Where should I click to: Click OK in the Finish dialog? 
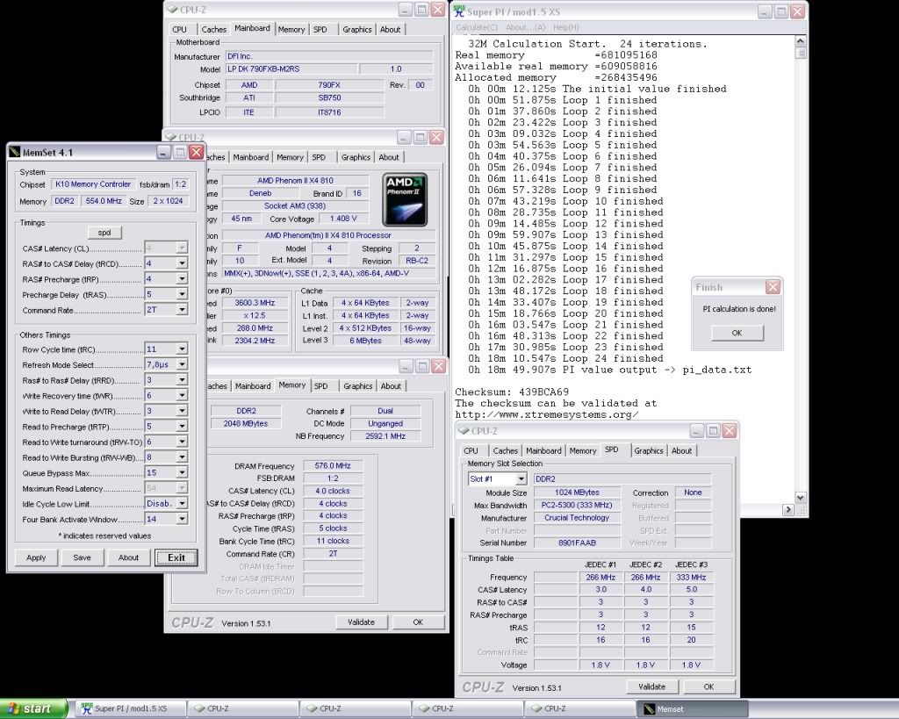(737, 333)
